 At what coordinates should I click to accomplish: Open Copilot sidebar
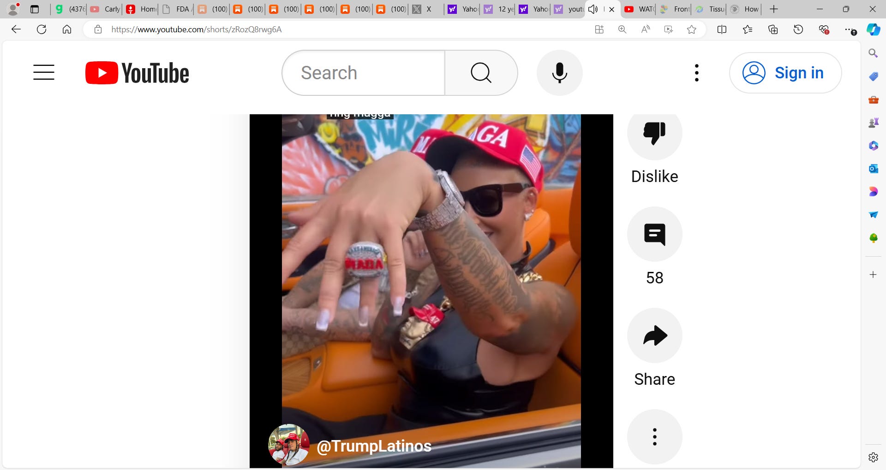(x=873, y=29)
